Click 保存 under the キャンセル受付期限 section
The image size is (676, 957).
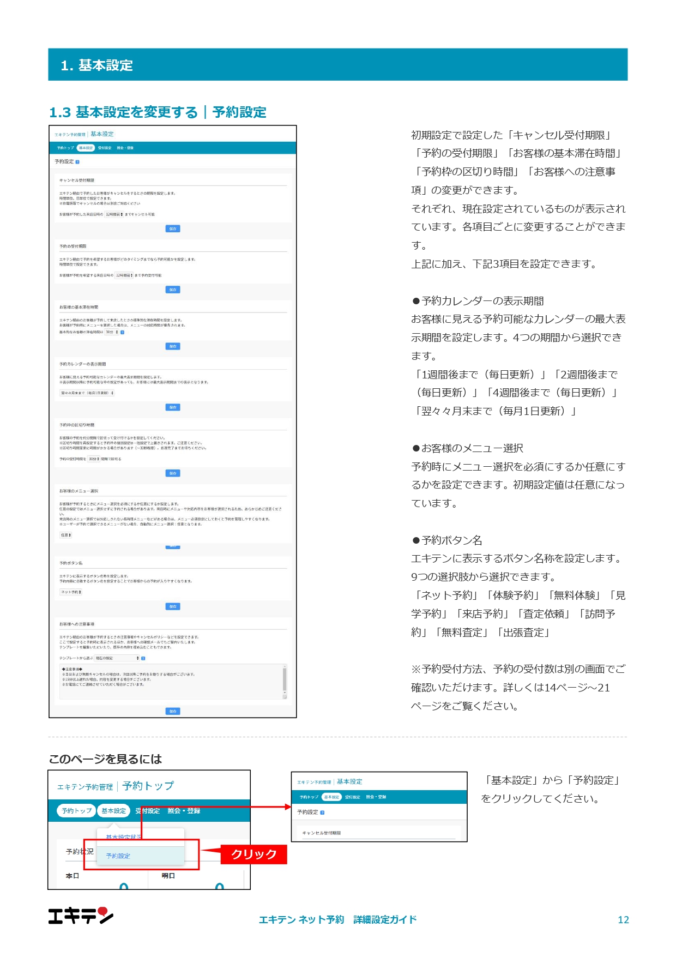pos(173,229)
